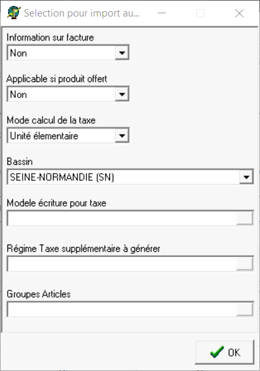260x371 pixels.
Task: Open the Mode calcul de la taxe dropdown arrow
Action: pyautogui.click(x=122, y=136)
